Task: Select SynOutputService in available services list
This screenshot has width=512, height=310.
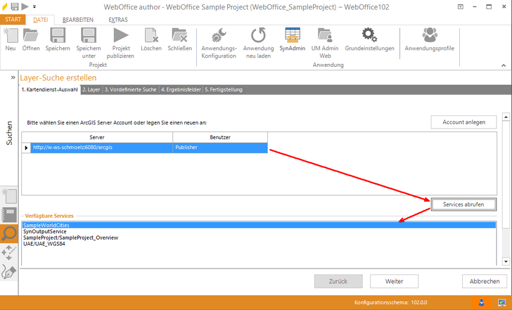Action: (44, 231)
